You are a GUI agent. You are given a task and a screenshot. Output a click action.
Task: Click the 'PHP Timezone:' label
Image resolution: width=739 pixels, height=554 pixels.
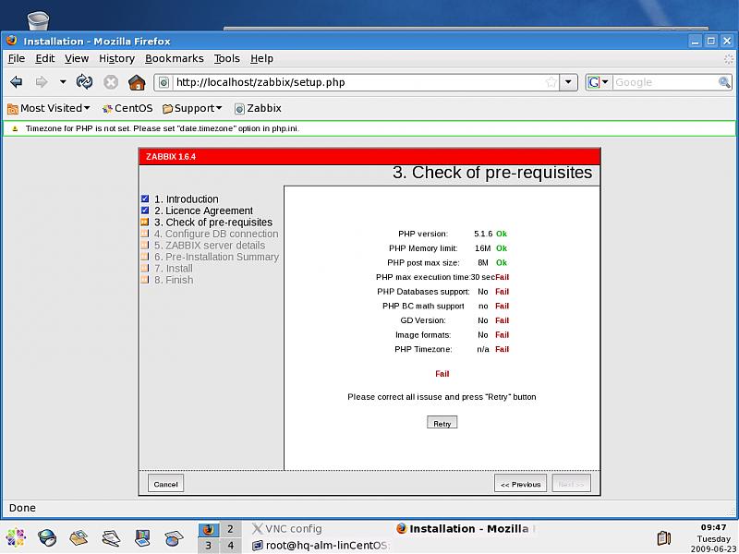point(423,349)
